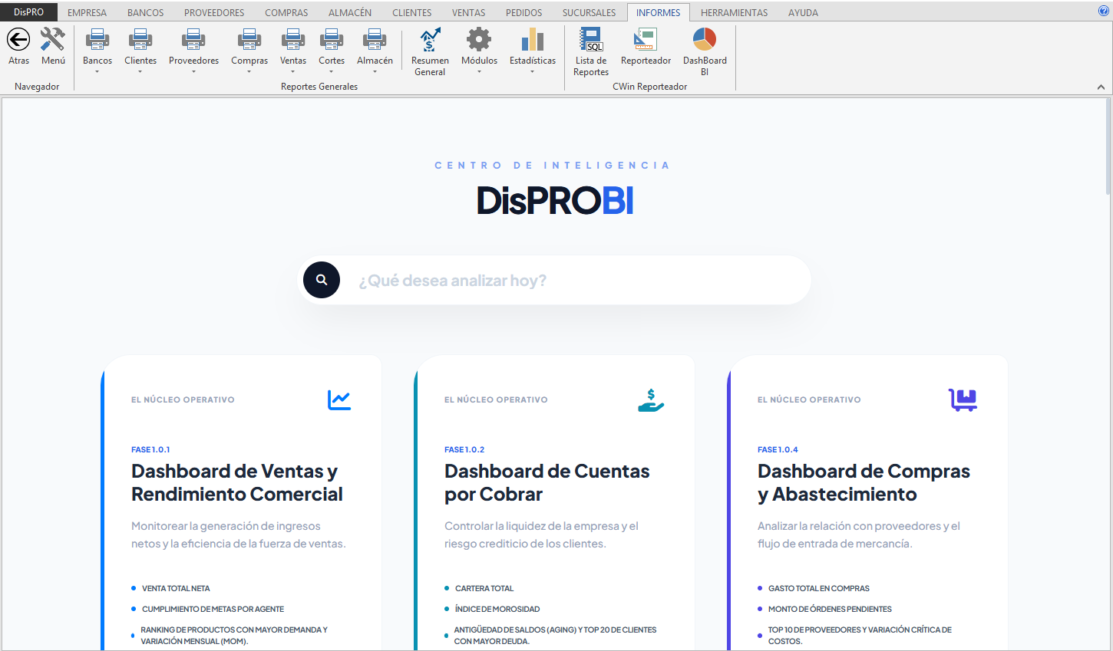Click ÍNDICE DE MOROSIDAD bullet text
1113x651 pixels.
(497, 609)
